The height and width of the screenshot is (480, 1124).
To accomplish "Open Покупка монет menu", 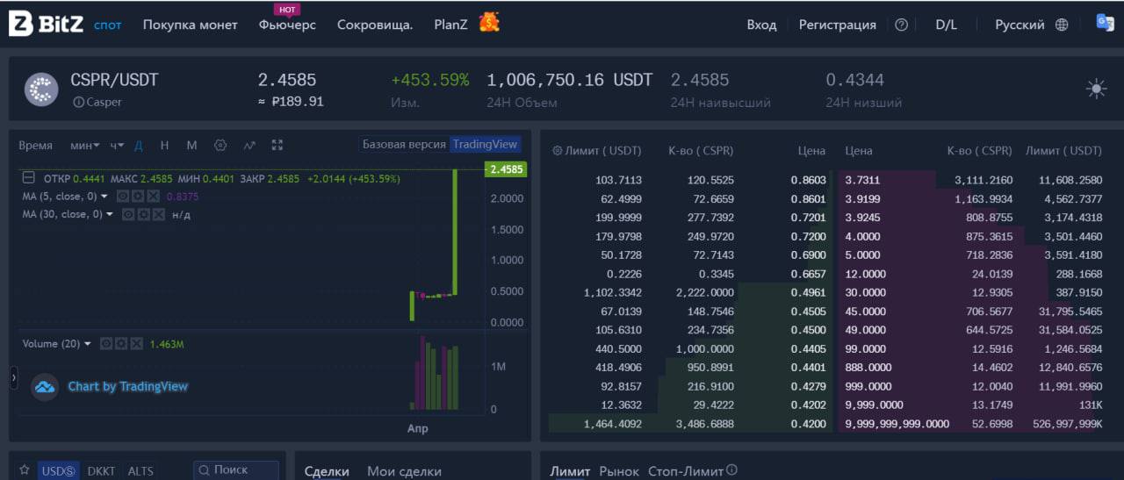I will 191,25.
